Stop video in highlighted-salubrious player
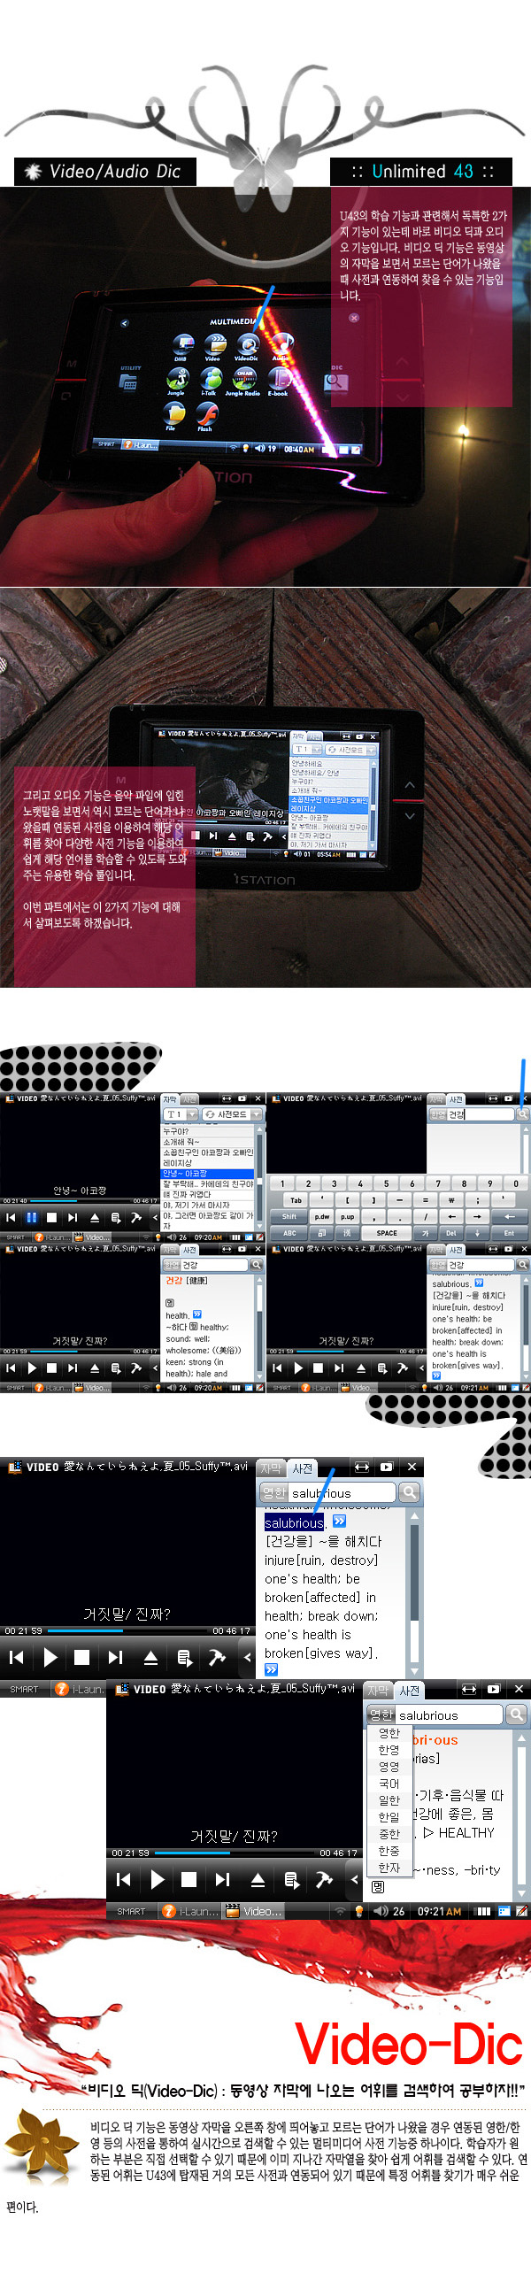This screenshot has width=531, height=2273. pos(82,1657)
